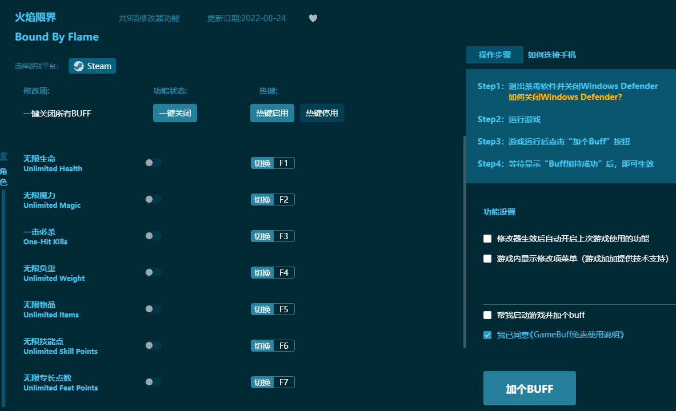Click the 加个BUFF button
This screenshot has height=411, width=676.
[x=529, y=388]
